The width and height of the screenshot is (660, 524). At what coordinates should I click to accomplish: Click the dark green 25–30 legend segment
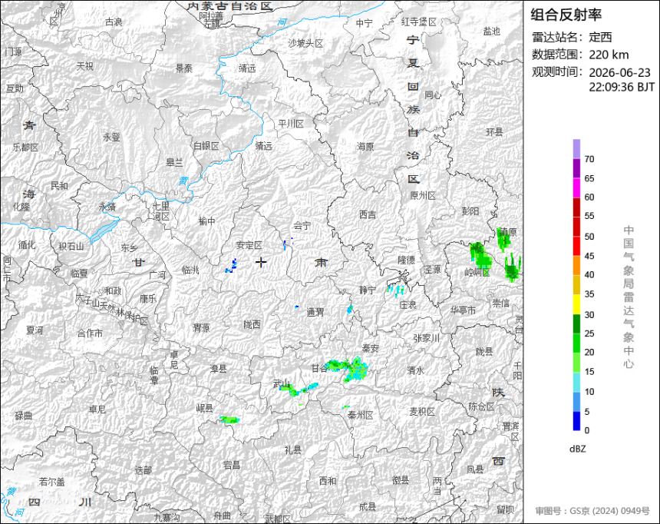[576, 323]
